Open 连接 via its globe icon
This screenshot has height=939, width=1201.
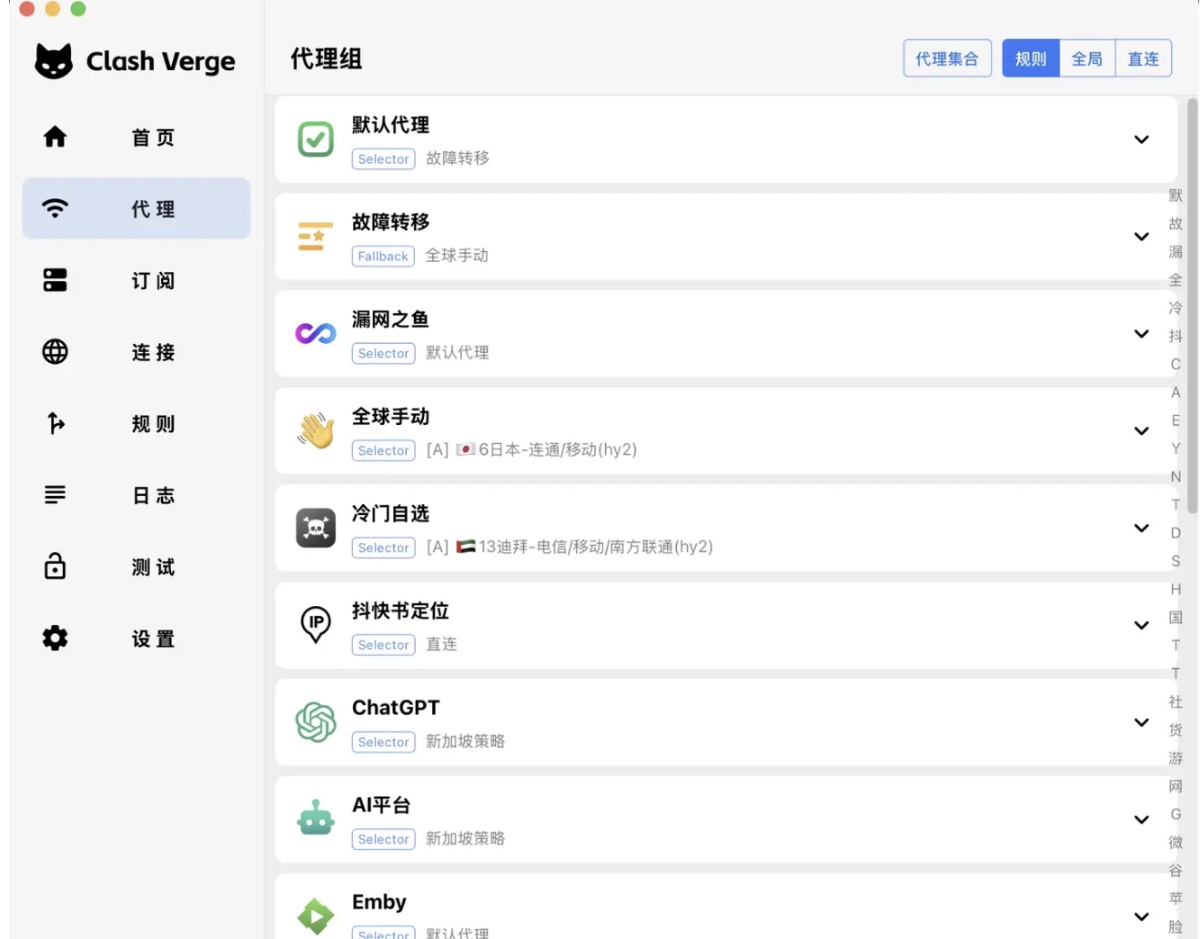56,351
